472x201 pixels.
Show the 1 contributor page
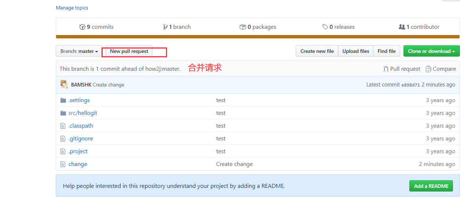(x=419, y=27)
